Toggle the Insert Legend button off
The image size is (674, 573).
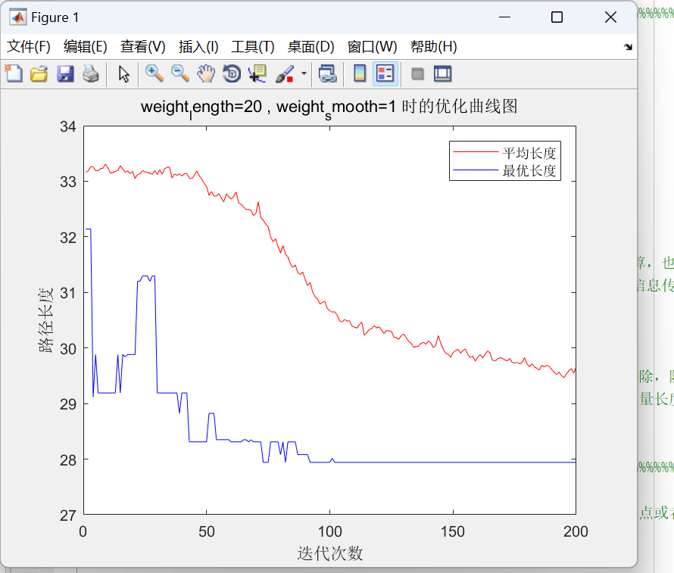point(385,73)
